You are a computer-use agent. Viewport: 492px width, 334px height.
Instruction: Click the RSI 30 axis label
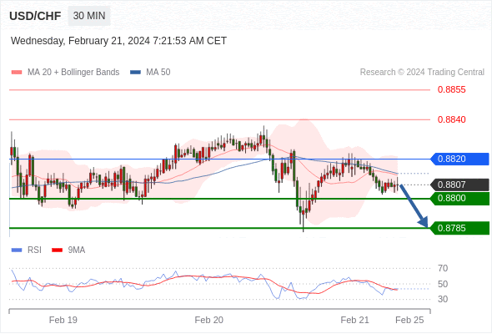tap(443, 299)
